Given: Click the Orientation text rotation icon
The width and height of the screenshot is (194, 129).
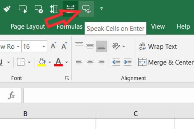Looking at the screenshot, I should click(x=116, y=46).
